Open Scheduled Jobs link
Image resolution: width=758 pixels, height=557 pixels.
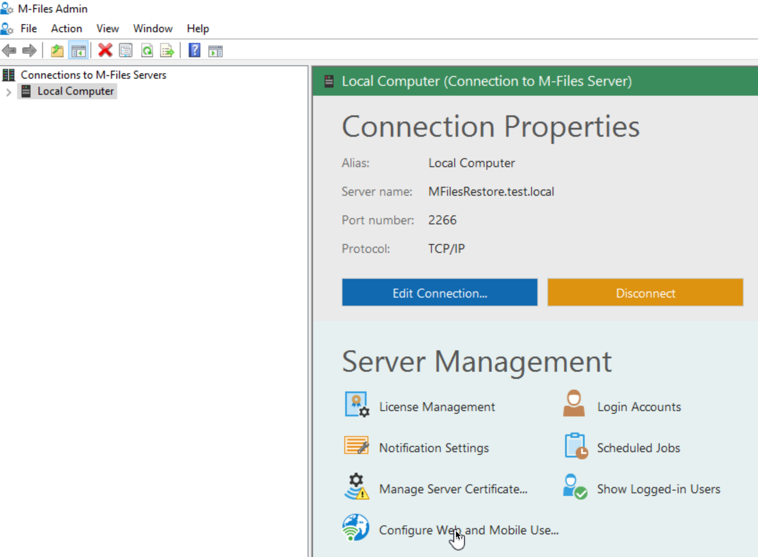[x=639, y=448]
